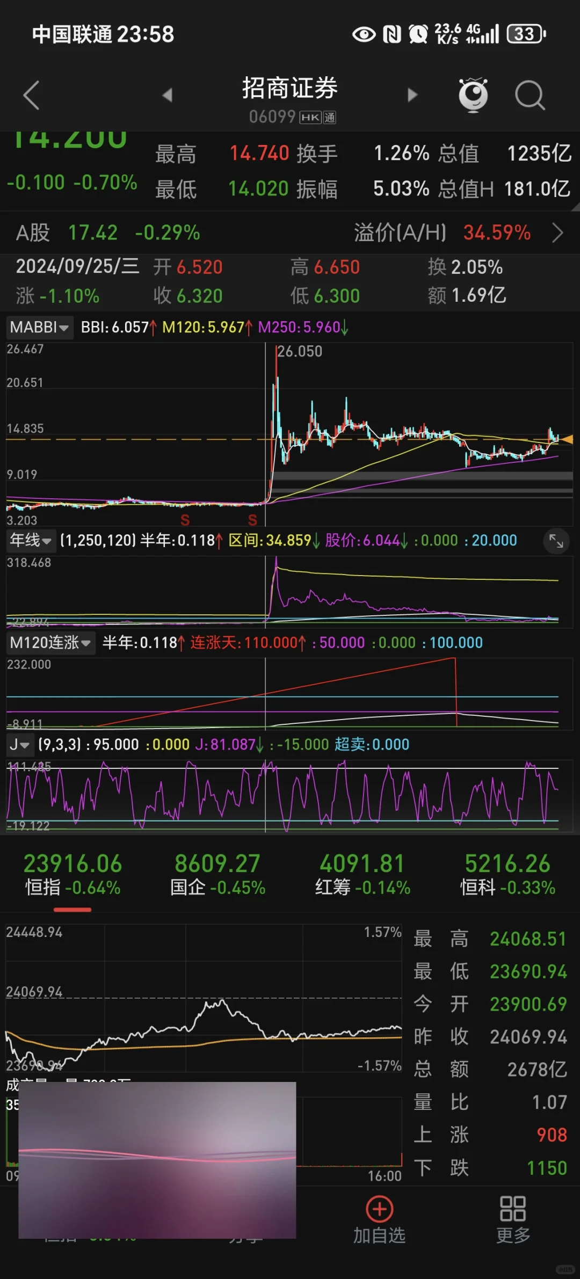Tap the date 2024/09/25/三

[x=77, y=266]
